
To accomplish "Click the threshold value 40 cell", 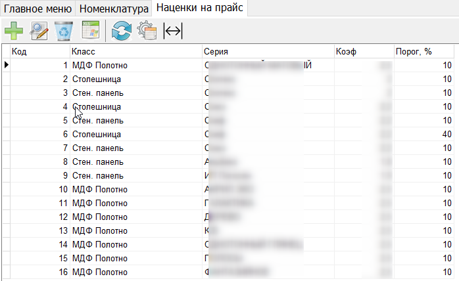I will coord(425,134).
